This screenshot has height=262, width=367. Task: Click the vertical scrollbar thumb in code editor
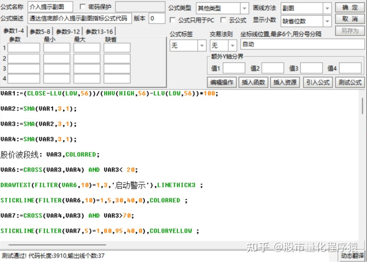(362, 106)
